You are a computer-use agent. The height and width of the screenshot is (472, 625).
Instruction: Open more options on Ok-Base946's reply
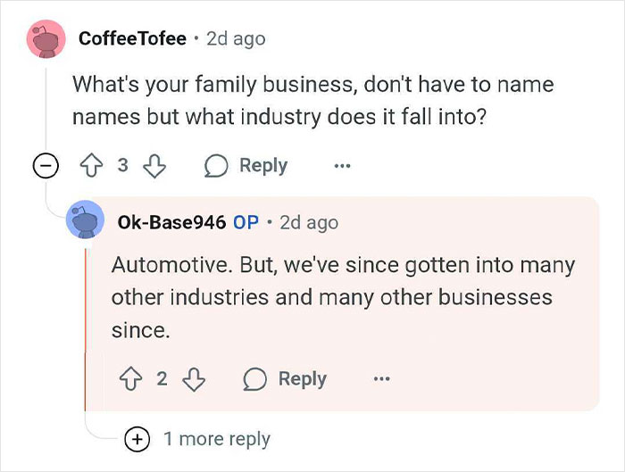coord(381,378)
